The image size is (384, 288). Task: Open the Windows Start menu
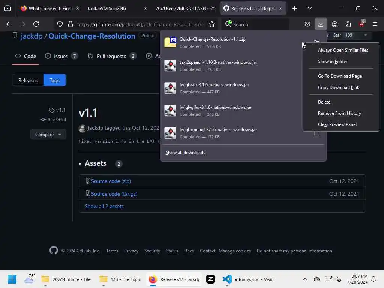[12, 279]
